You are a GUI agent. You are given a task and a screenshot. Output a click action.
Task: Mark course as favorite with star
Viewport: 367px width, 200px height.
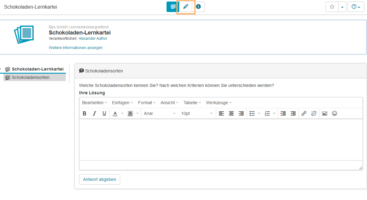click(332, 7)
